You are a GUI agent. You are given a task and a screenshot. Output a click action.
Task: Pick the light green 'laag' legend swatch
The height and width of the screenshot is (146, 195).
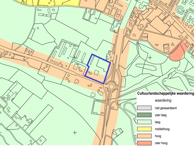point(144,122)
